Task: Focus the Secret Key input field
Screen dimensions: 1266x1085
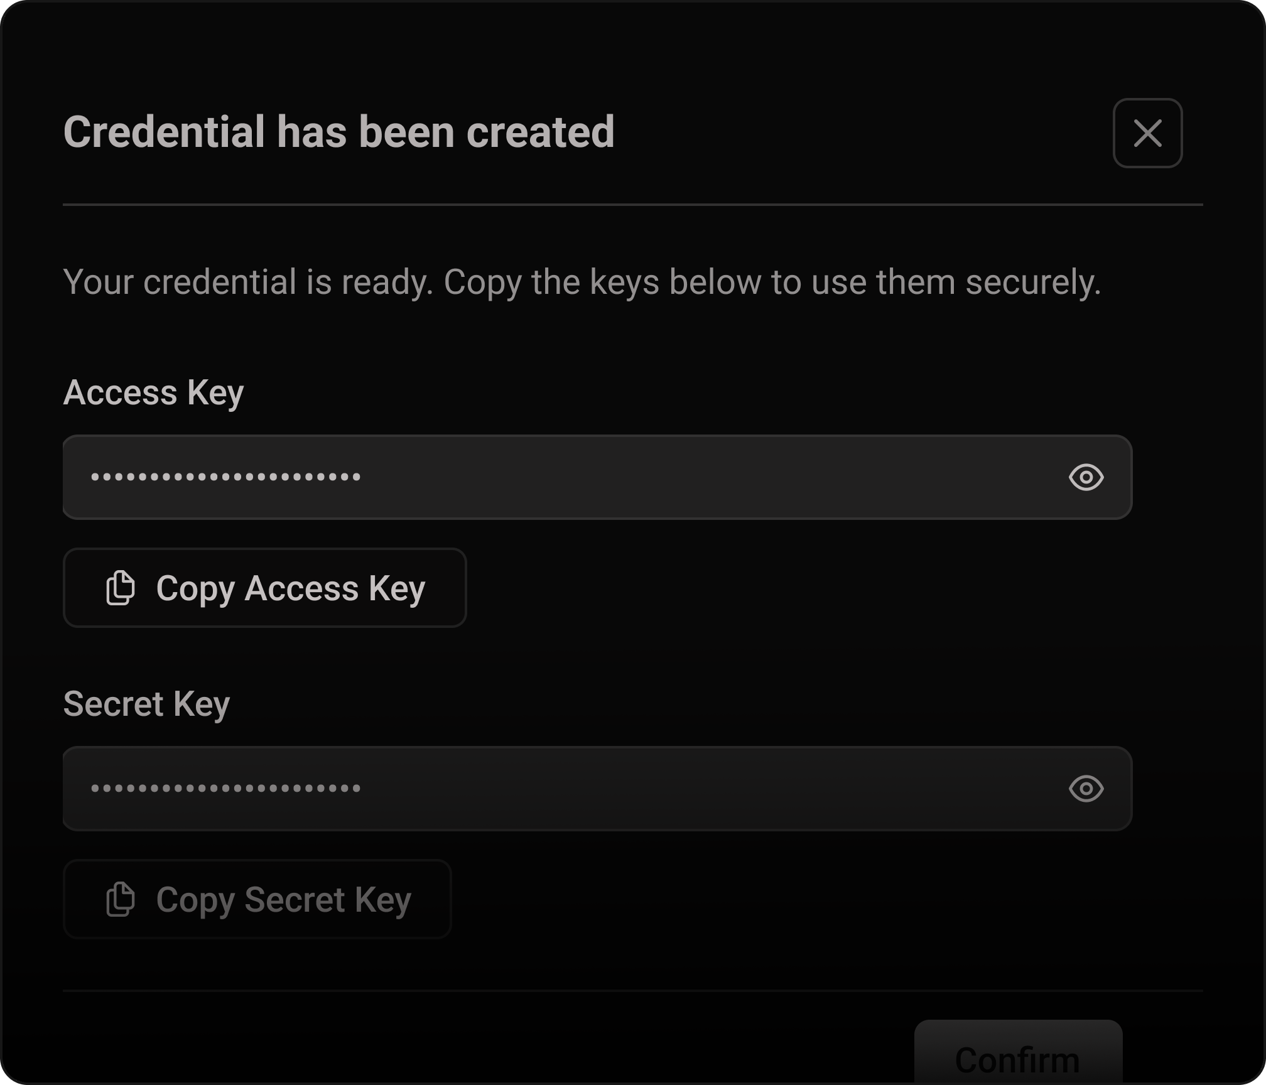Action: pyautogui.click(x=628, y=789)
